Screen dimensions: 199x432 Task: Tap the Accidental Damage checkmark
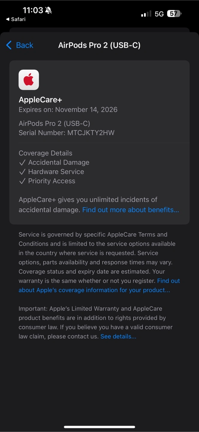[22, 163]
